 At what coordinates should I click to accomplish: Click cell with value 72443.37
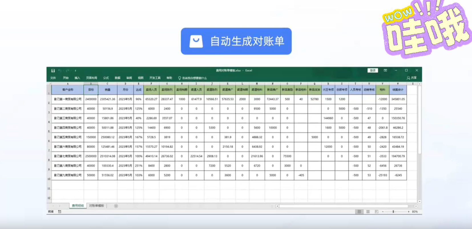pyautogui.click(x=273, y=99)
